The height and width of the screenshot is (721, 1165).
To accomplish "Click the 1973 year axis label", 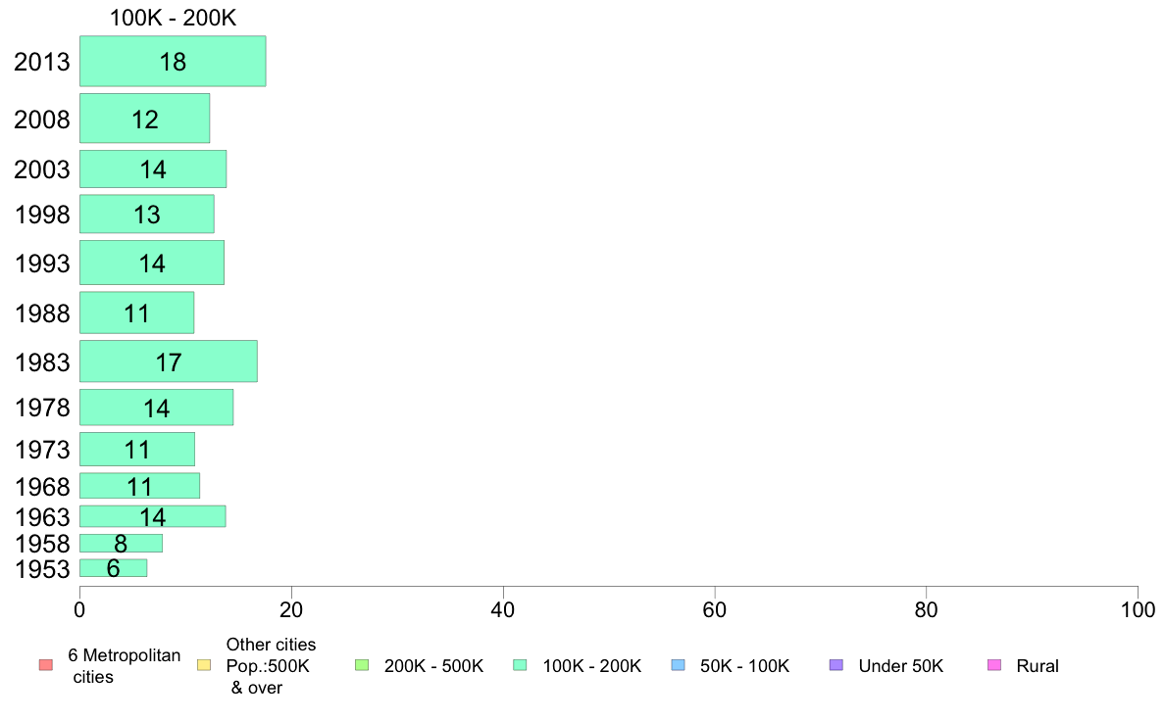I will point(42,450).
